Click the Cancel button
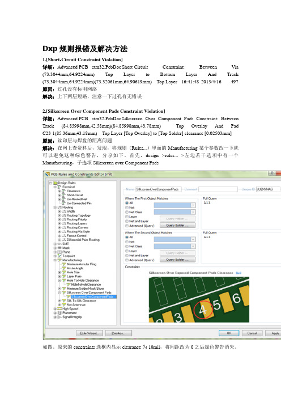281x398 pixels. point(252,333)
